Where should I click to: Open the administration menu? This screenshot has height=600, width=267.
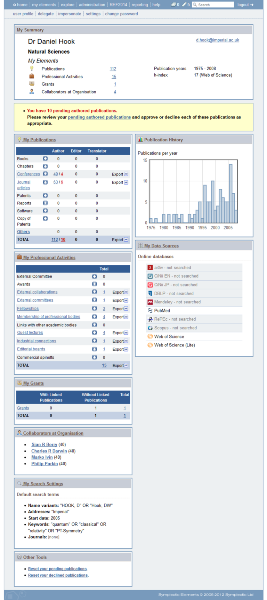click(x=92, y=5)
